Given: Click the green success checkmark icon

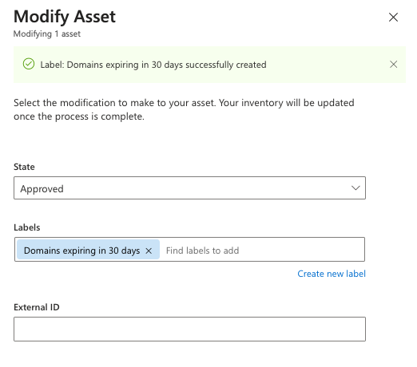Looking at the screenshot, I should [x=29, y=64].
